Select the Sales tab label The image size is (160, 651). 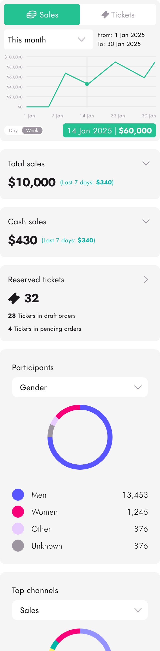pyautogui.click(x=49, y=15)
